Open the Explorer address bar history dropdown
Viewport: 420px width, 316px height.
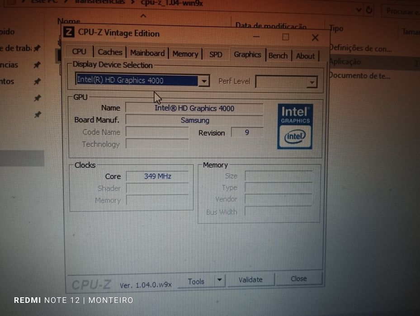pyautogui.click(x=359, y=10)
